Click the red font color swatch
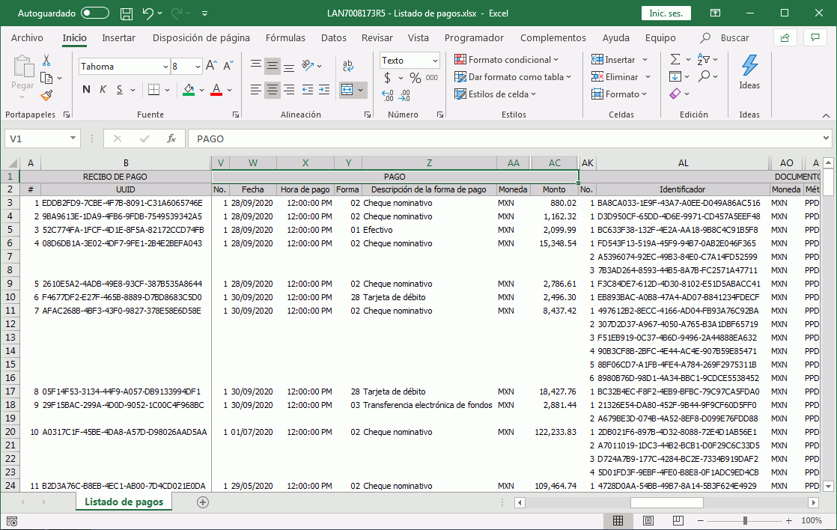 tap(216, 90)
